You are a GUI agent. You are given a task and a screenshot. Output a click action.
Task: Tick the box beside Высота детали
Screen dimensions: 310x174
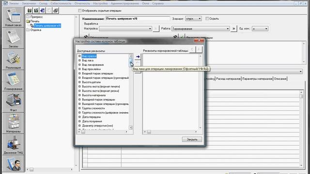[x=79, y=82]
